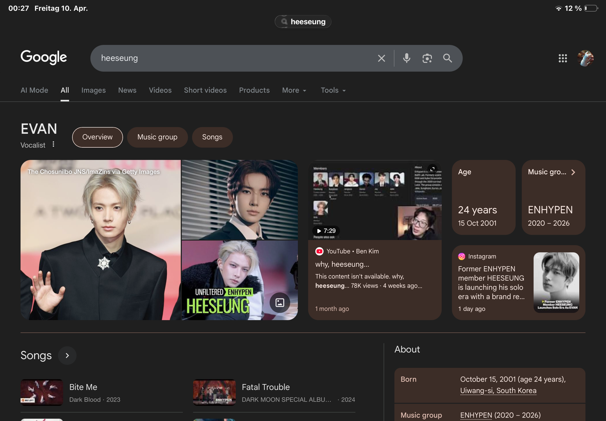Open the Bite Me song thumbnail
This screenshot has width=606, height=421.
point(42,392)
